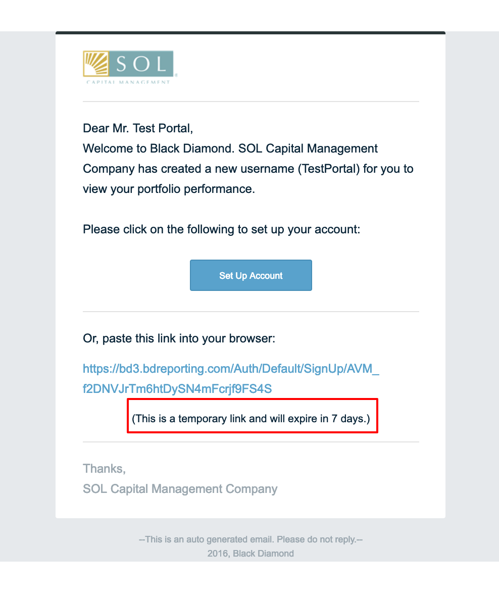
Task: Click the auto generated email notice
Action: point(251,539)
